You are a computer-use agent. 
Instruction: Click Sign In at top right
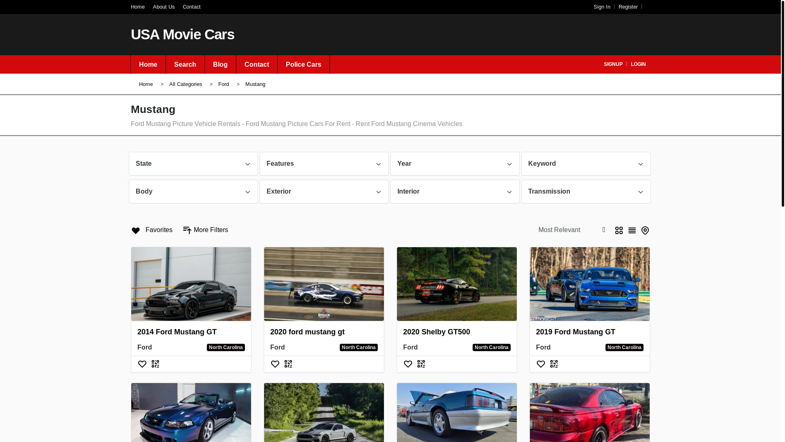[x=602, y=7]
